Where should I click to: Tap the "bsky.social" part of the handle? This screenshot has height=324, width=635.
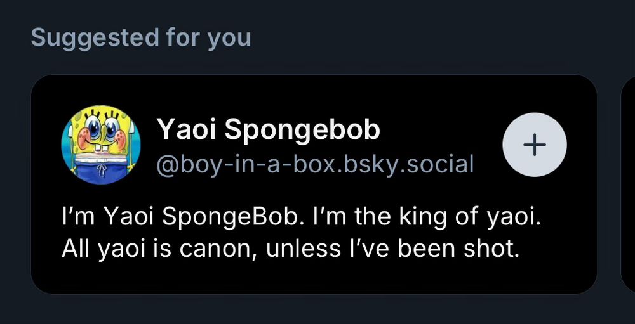(x=413, y=164)
